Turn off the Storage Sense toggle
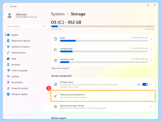The width and height of the screenshot is (161, 122). click(x=145, y=84)
